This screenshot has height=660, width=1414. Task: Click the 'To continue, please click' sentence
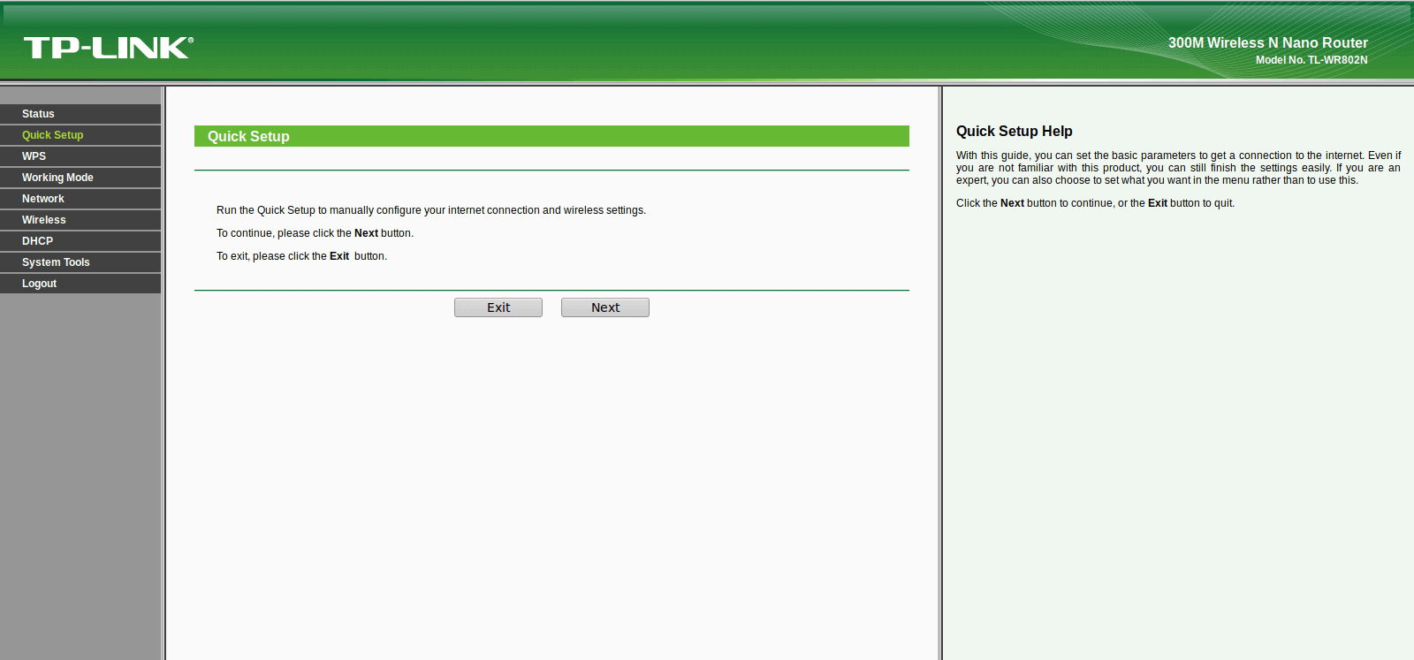[x=315, y=233]
